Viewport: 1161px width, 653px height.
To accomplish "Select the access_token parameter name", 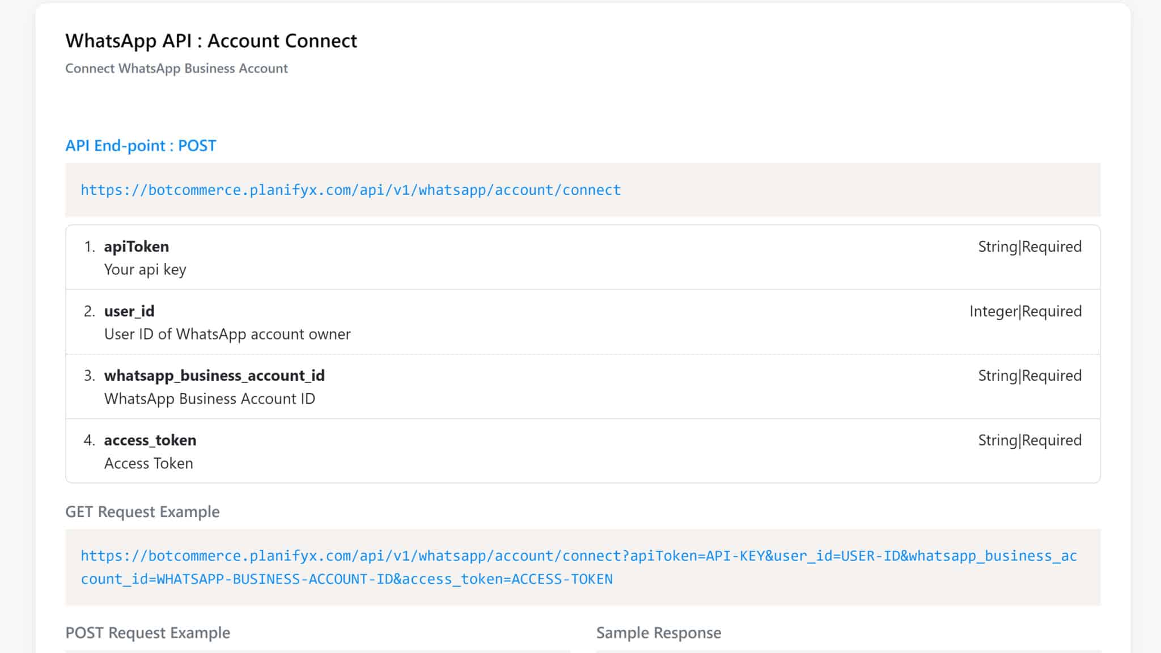I will [x=150, y=440].
